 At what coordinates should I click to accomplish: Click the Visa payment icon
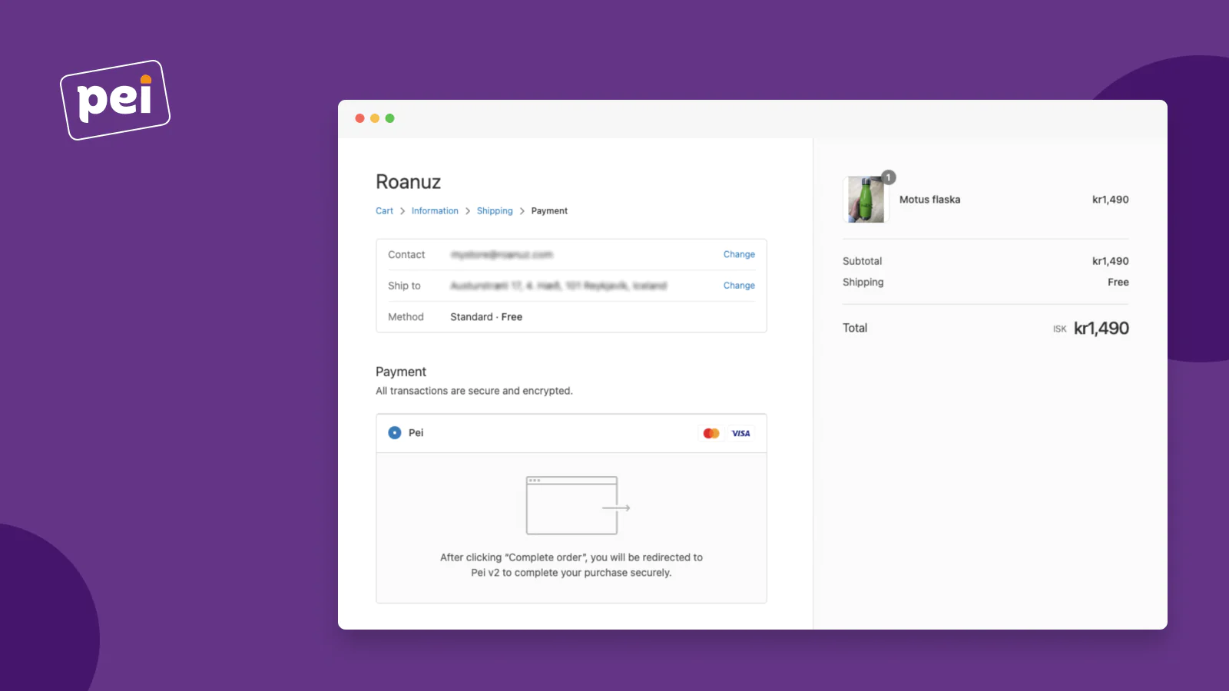[x=740, y=433]
